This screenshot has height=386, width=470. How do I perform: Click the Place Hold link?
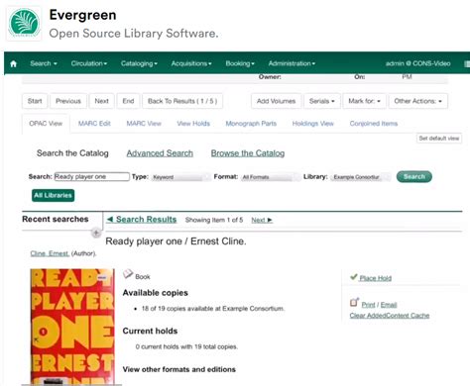coord(375,278)
